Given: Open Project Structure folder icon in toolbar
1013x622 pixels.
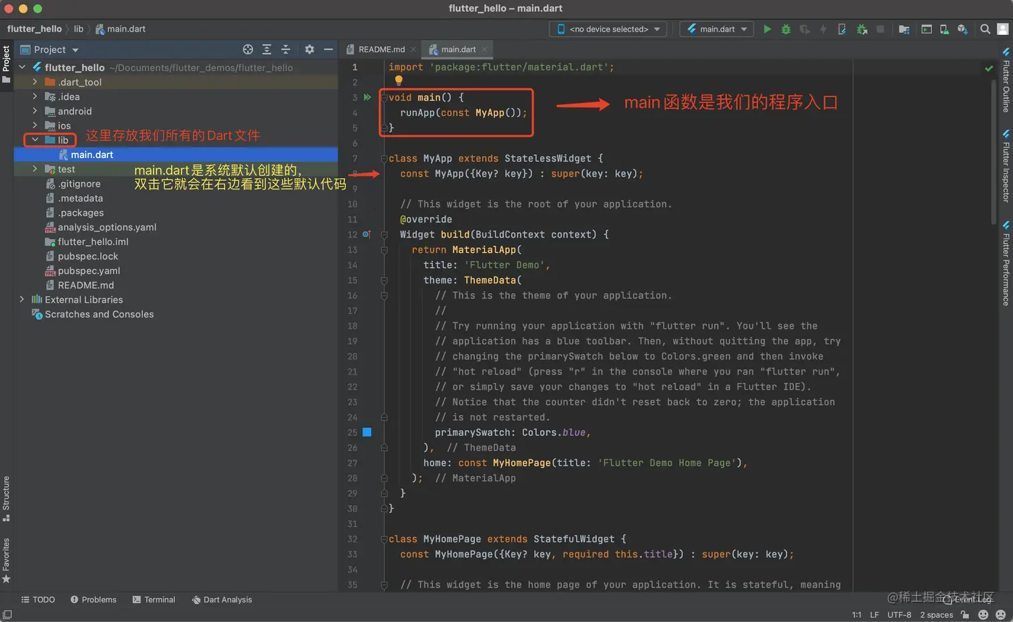Looking at the screenshot, I should coord(904,29).
